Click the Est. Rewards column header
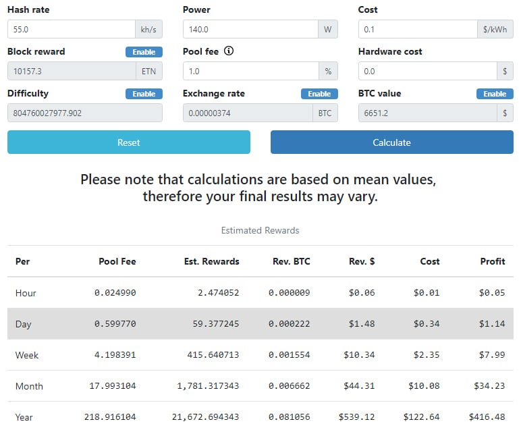The width and height of the screenshot is (521, 432). point(211,261)
